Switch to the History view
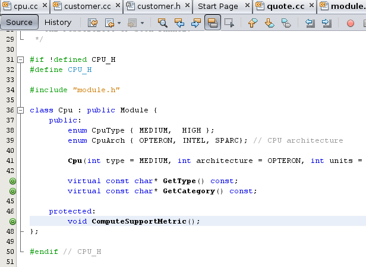 (x=58, y=23)
